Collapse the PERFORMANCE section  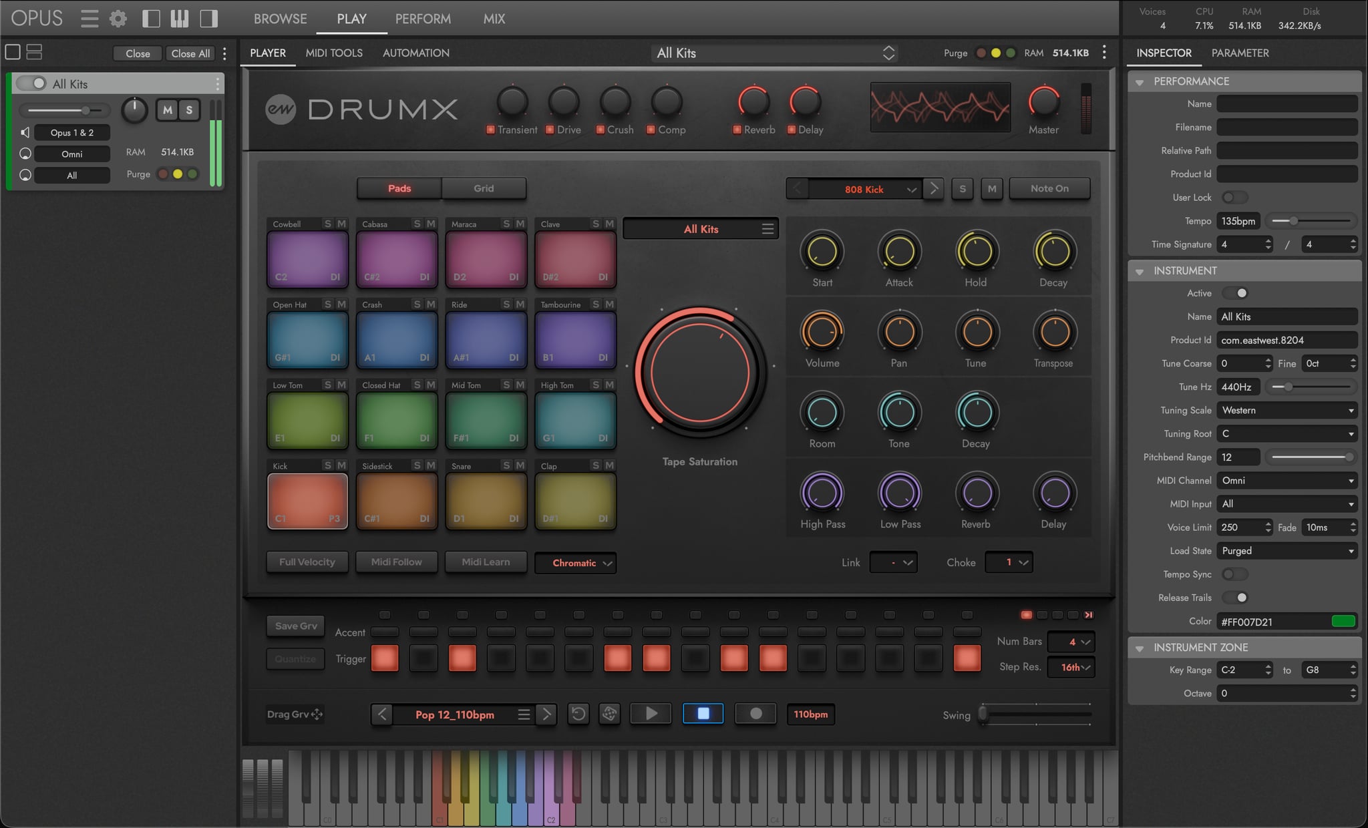pyautogui.click(x=1140, y=81)
